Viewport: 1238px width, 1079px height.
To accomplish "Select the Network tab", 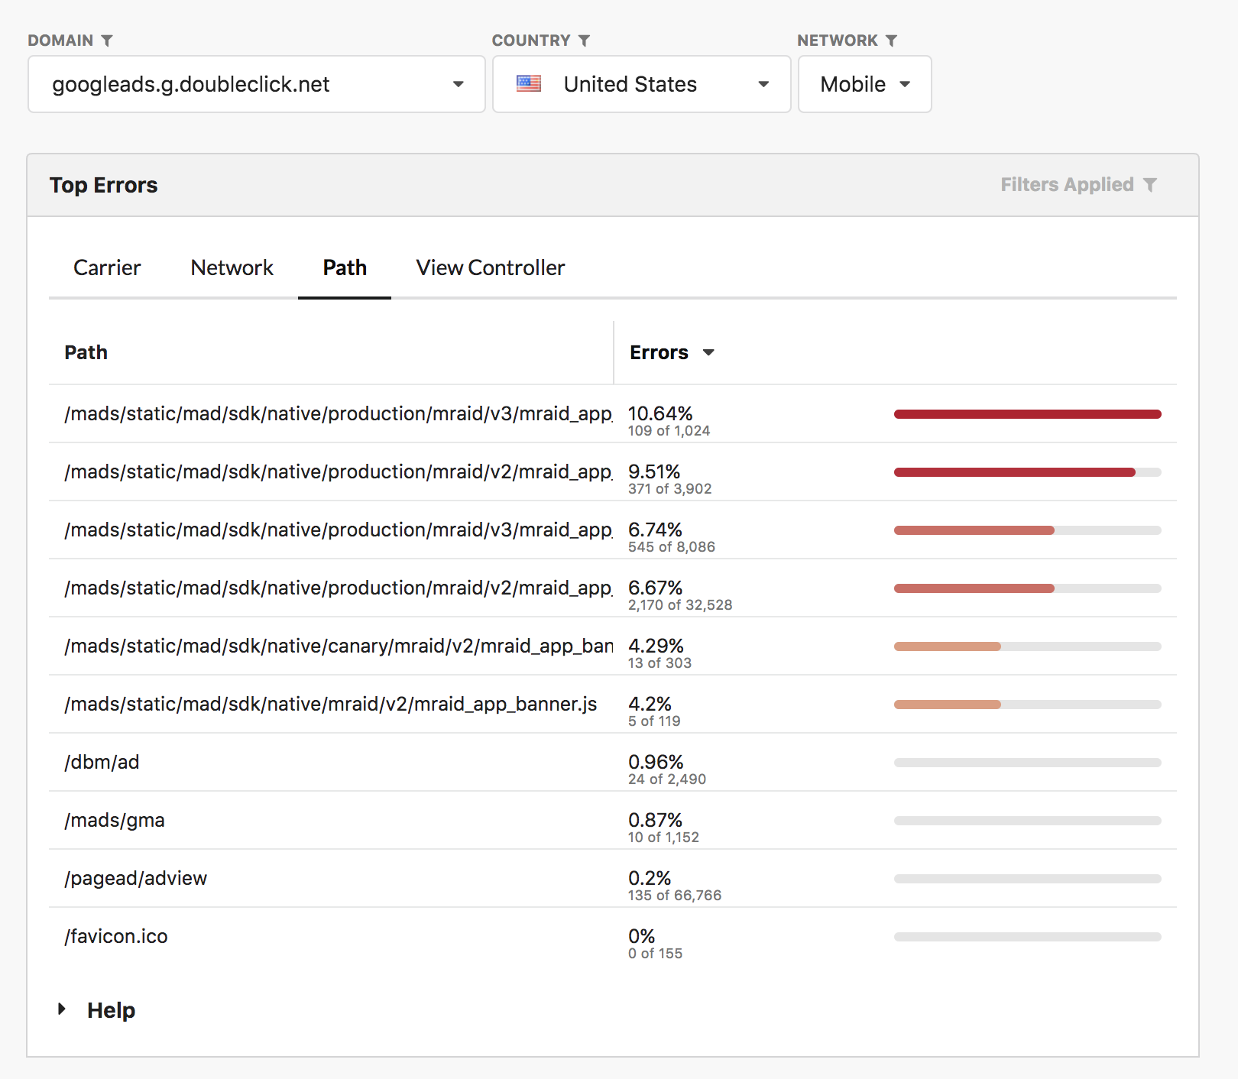I will coord(232,267).
